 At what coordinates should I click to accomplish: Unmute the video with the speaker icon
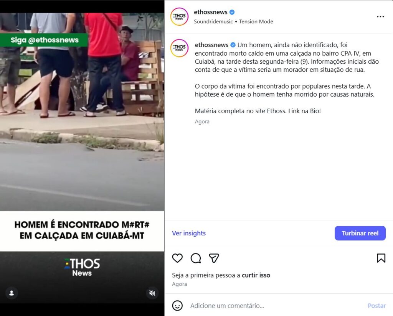click(152, 293)
